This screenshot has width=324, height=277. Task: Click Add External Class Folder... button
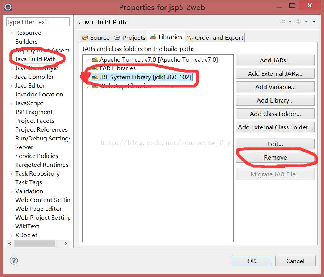(x=275, y=127)
